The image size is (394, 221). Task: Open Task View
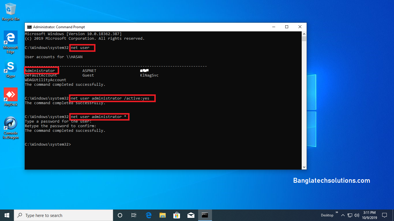(x=134, y=215)
